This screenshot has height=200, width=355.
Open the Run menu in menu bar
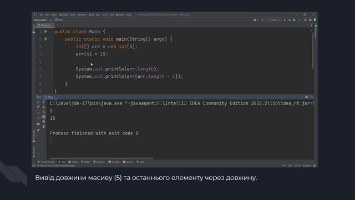tap(98, 14)
